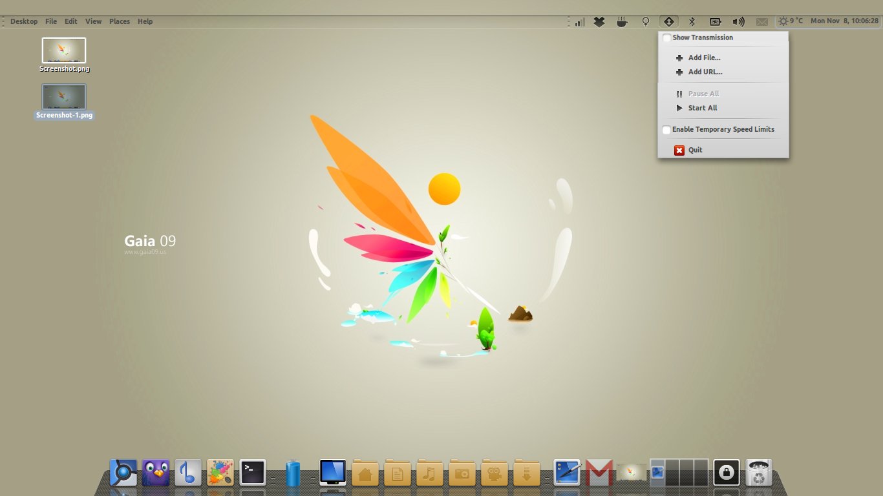Screen dimensions: 883x496
Task: Click the panel grip handle beside Desktop
Action: 3,21
